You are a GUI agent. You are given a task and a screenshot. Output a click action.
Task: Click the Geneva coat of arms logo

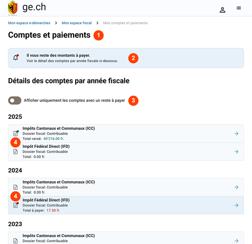coord(13,8)
